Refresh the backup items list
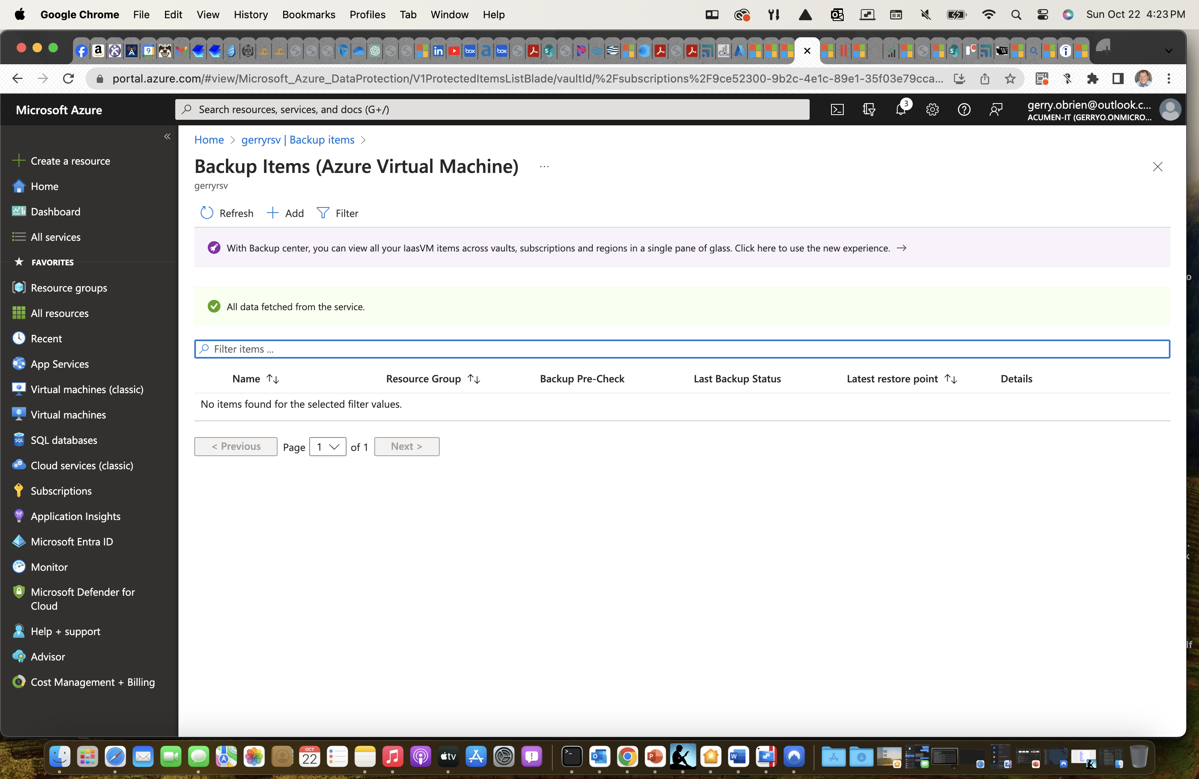1199x779 pixels. click(x=227, y=213)
